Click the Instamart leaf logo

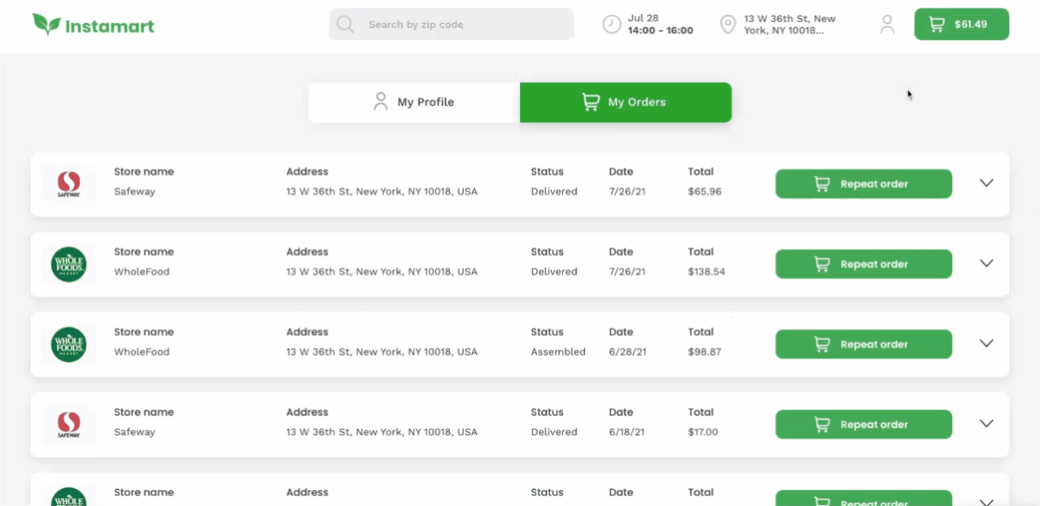[46, 24]
